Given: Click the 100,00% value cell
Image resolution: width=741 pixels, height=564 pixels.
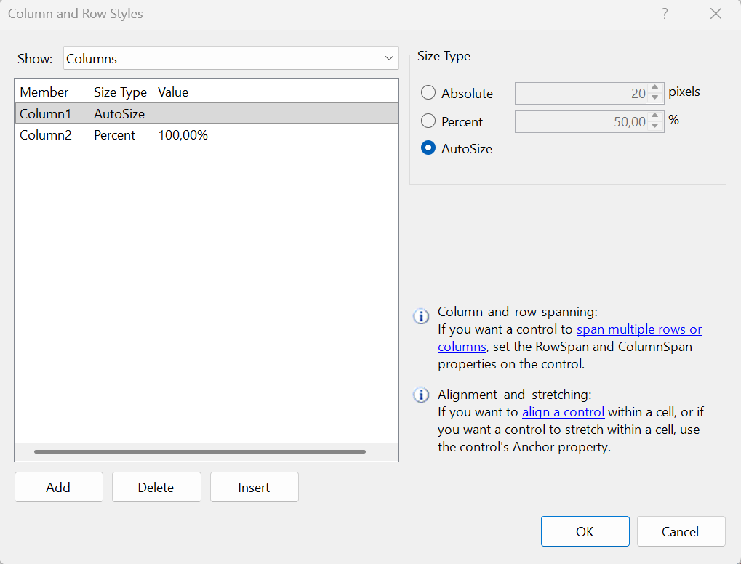Looking at the screenshot, I should click(183, 135).
